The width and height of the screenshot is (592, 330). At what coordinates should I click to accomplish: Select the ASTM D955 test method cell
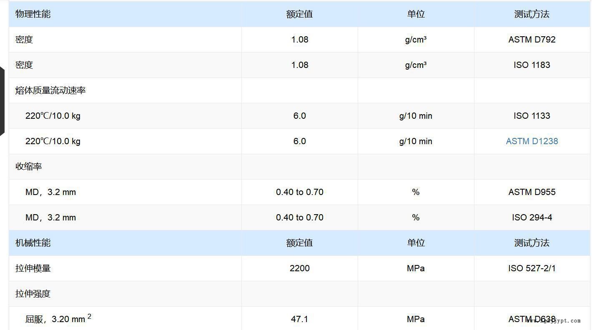[532, 192]
